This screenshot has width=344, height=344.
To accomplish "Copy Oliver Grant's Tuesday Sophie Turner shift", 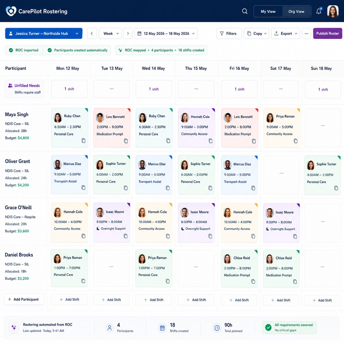I will (126, 188).
